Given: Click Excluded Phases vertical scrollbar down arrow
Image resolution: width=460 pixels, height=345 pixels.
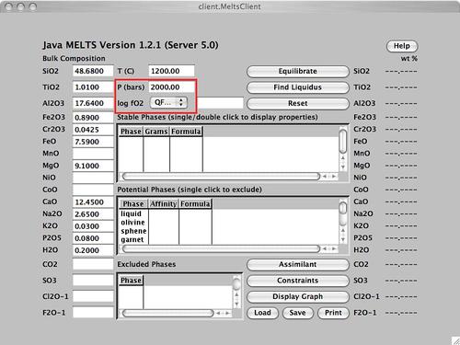Looking at the screenshot, I should (236, 304).
